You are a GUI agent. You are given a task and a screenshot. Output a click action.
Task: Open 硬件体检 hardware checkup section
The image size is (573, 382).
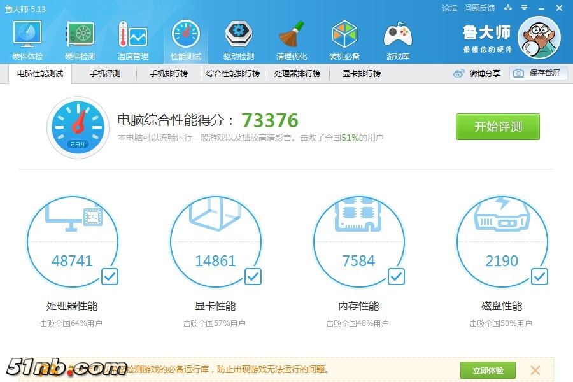click(x=27, y=39)
